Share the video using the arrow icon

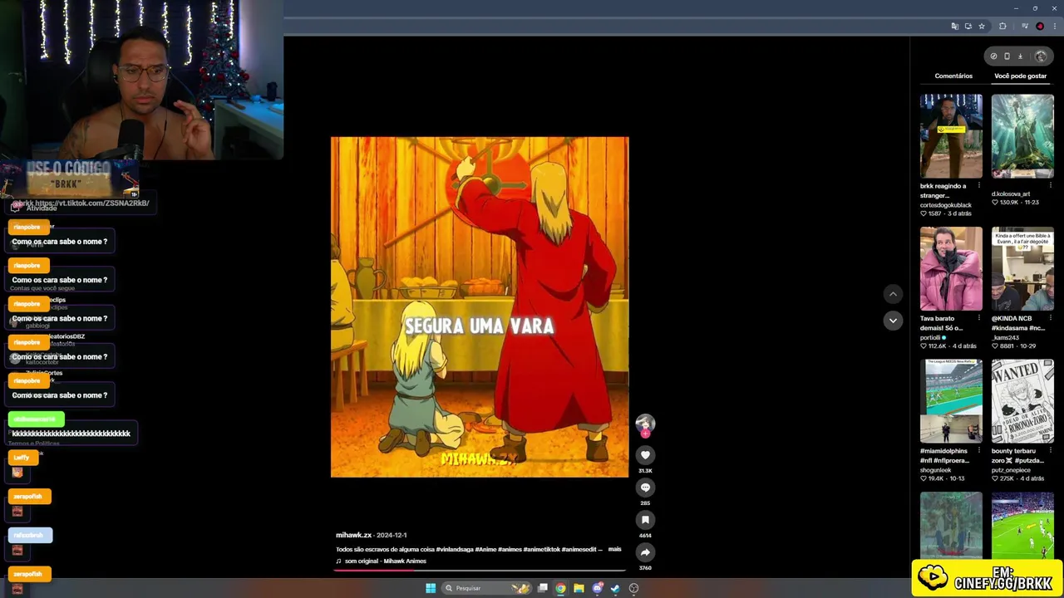tap(645, 552)
